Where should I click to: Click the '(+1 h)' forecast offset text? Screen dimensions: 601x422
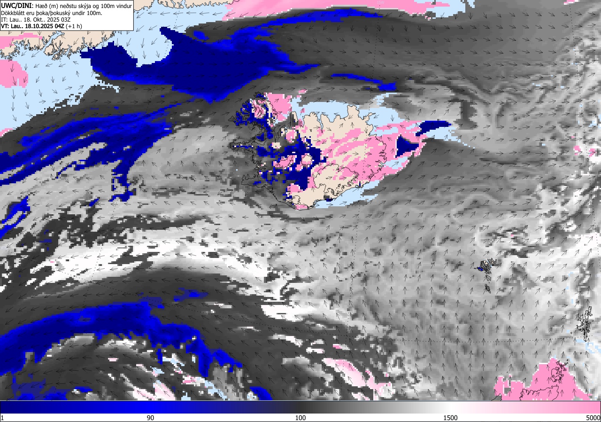[x=74, y=26]
